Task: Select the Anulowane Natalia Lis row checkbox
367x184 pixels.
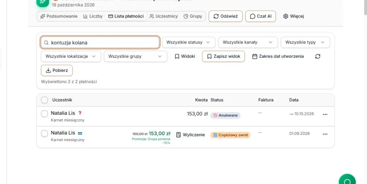Action: (45, 114)
